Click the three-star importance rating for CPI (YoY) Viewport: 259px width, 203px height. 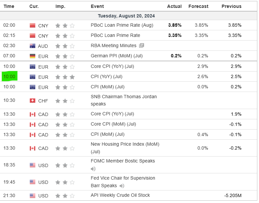point(65,77)
